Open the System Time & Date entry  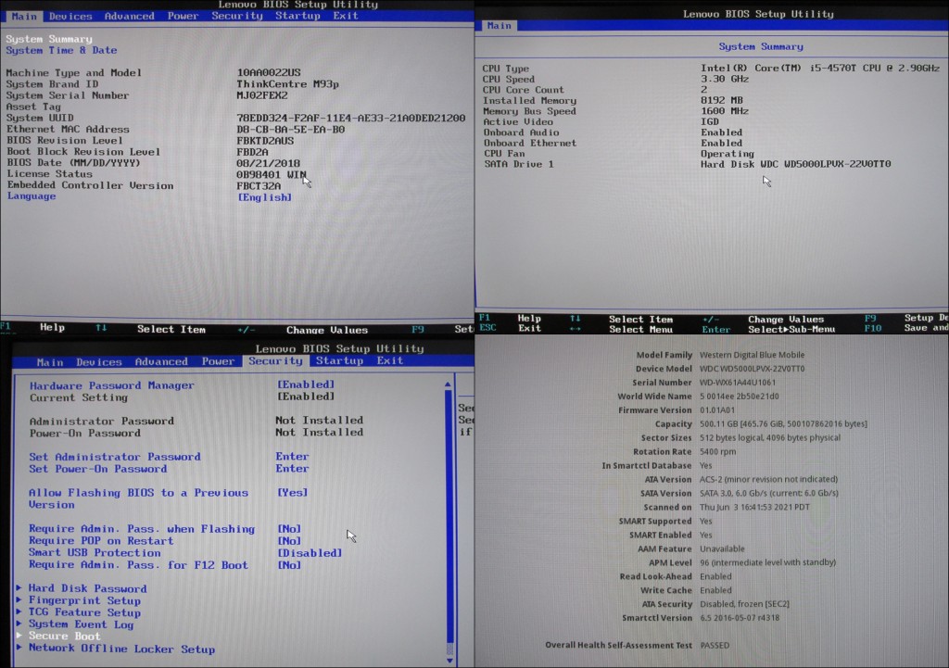pos(61,50)
